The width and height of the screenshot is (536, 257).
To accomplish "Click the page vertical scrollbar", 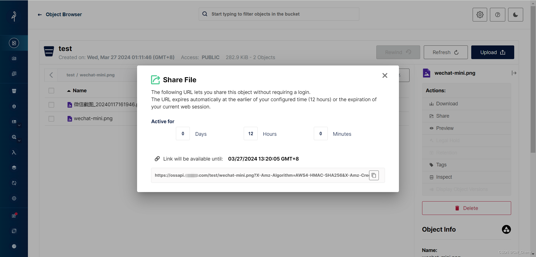I will 533,79.
